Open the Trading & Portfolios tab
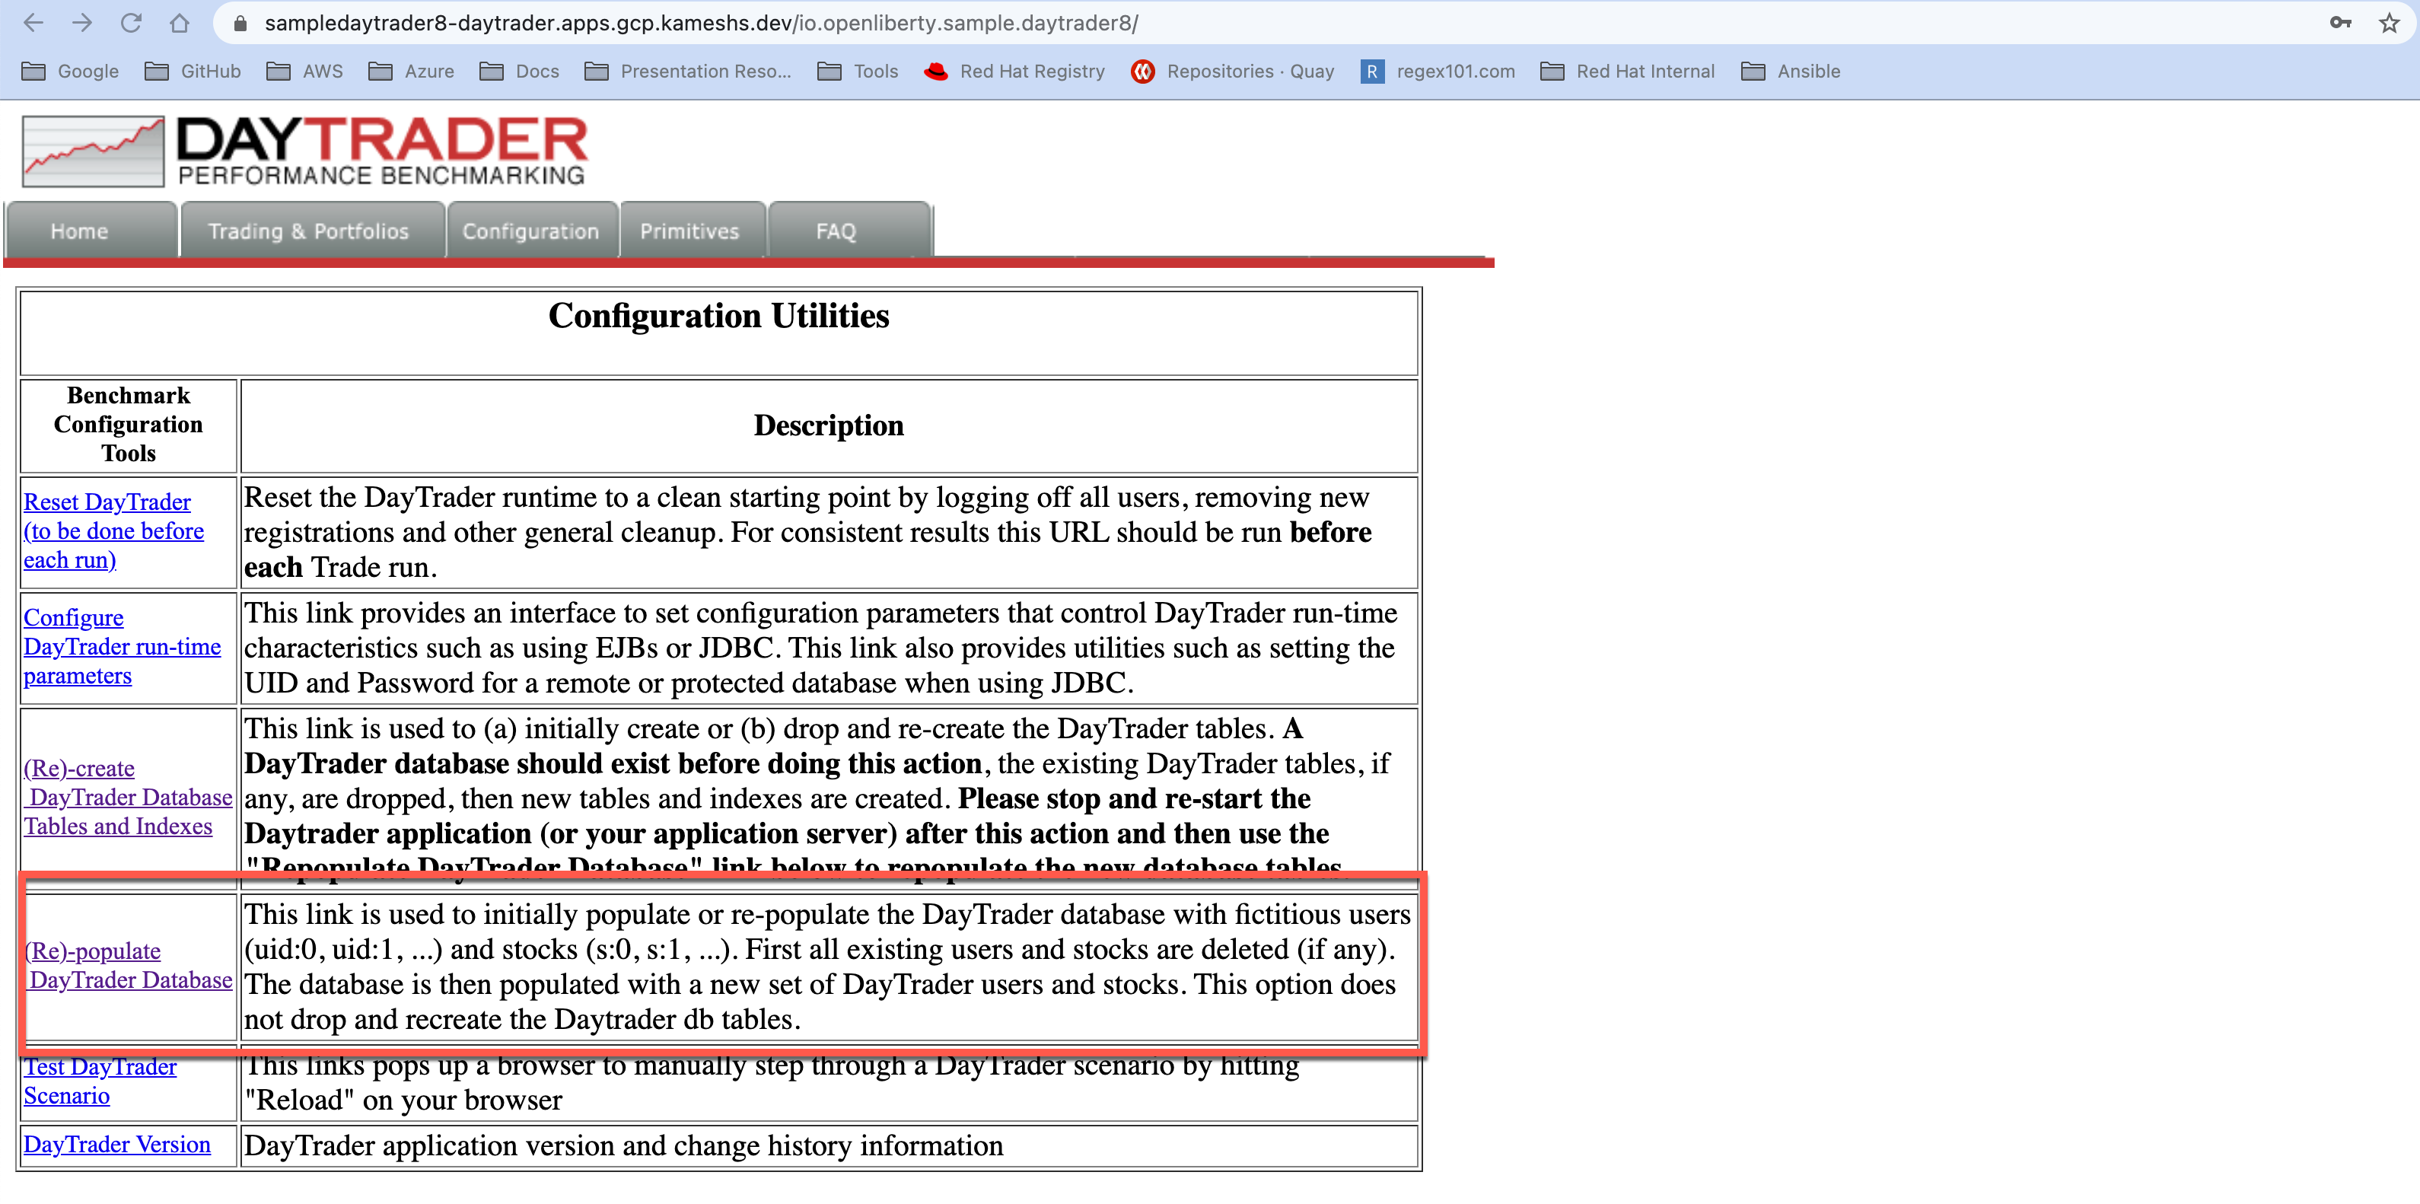 click(x=312, y=230)
